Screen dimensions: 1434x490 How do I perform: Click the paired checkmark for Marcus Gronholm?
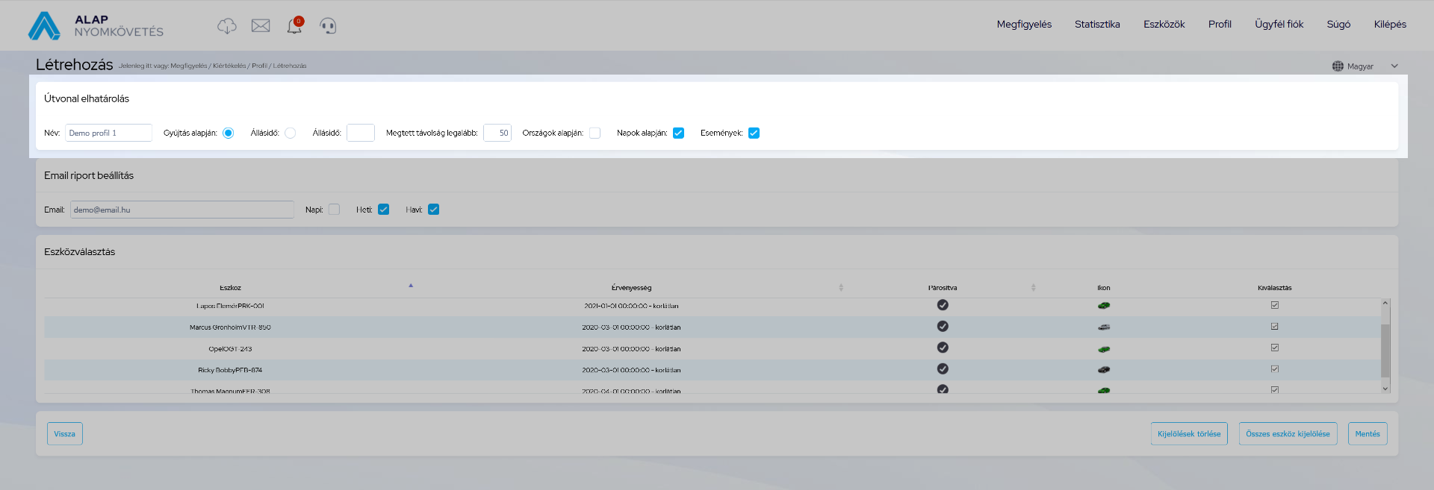(943, 327)
